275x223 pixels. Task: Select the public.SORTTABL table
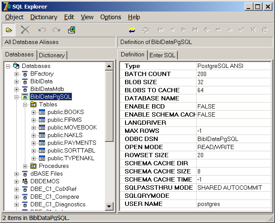pyautogui.click(x=71, y=151)
